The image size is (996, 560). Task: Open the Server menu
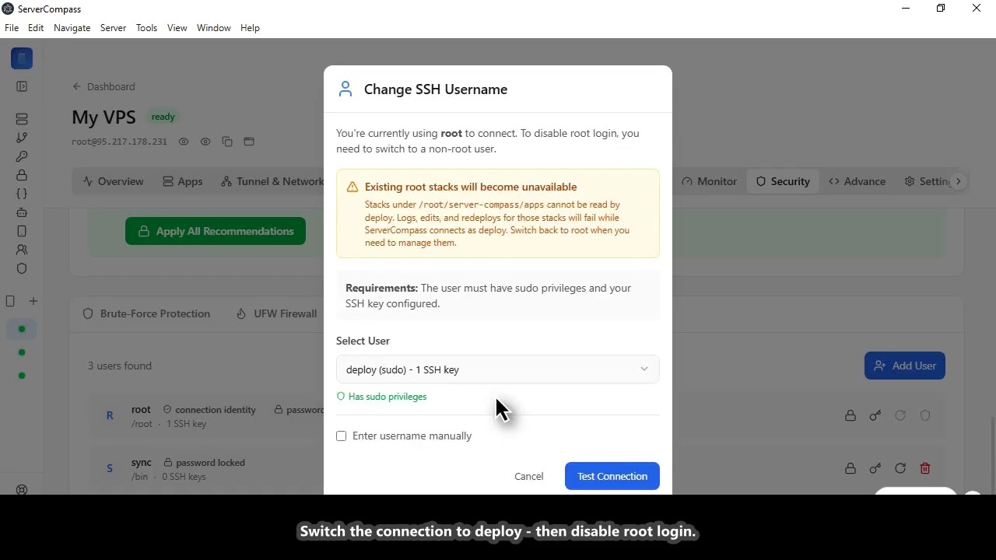click(x=113, y=28)
